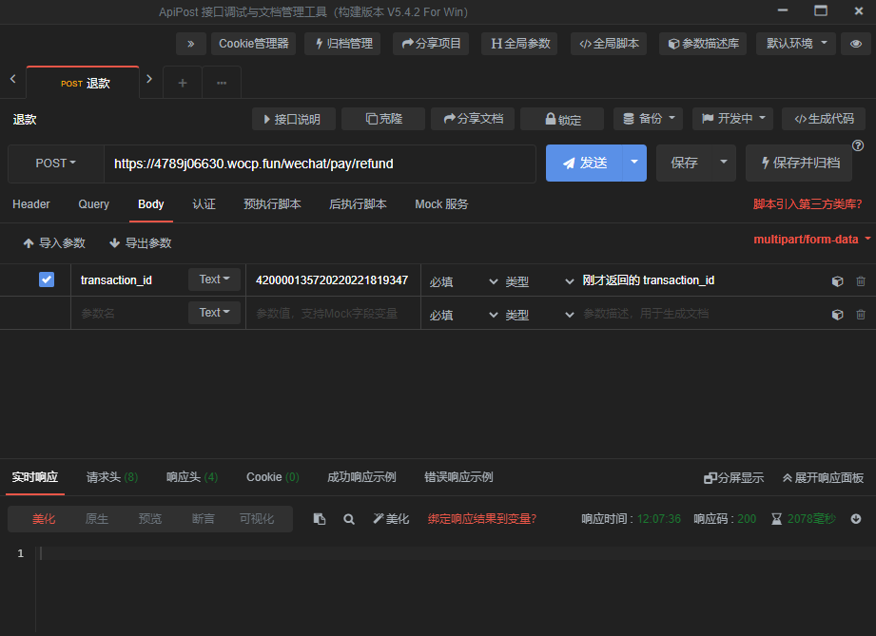Open the 发送 options arrow
This screenshot has height=636, width=876.
tap(634, 164)
